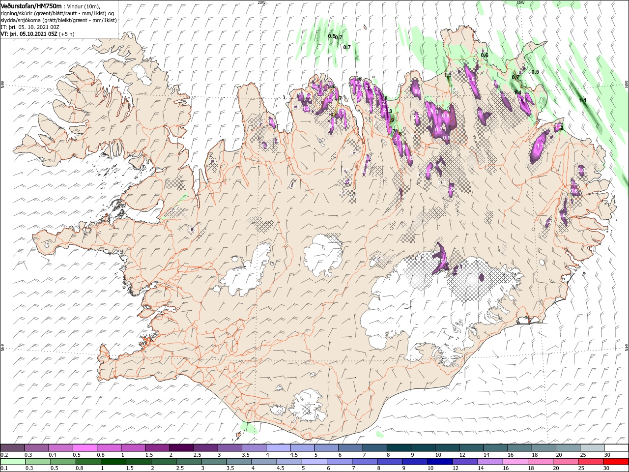This screenshot has height=472, width=629.
Task: Pick lower legend swatch between 3 and 3.5
Action: coord(214,462)
